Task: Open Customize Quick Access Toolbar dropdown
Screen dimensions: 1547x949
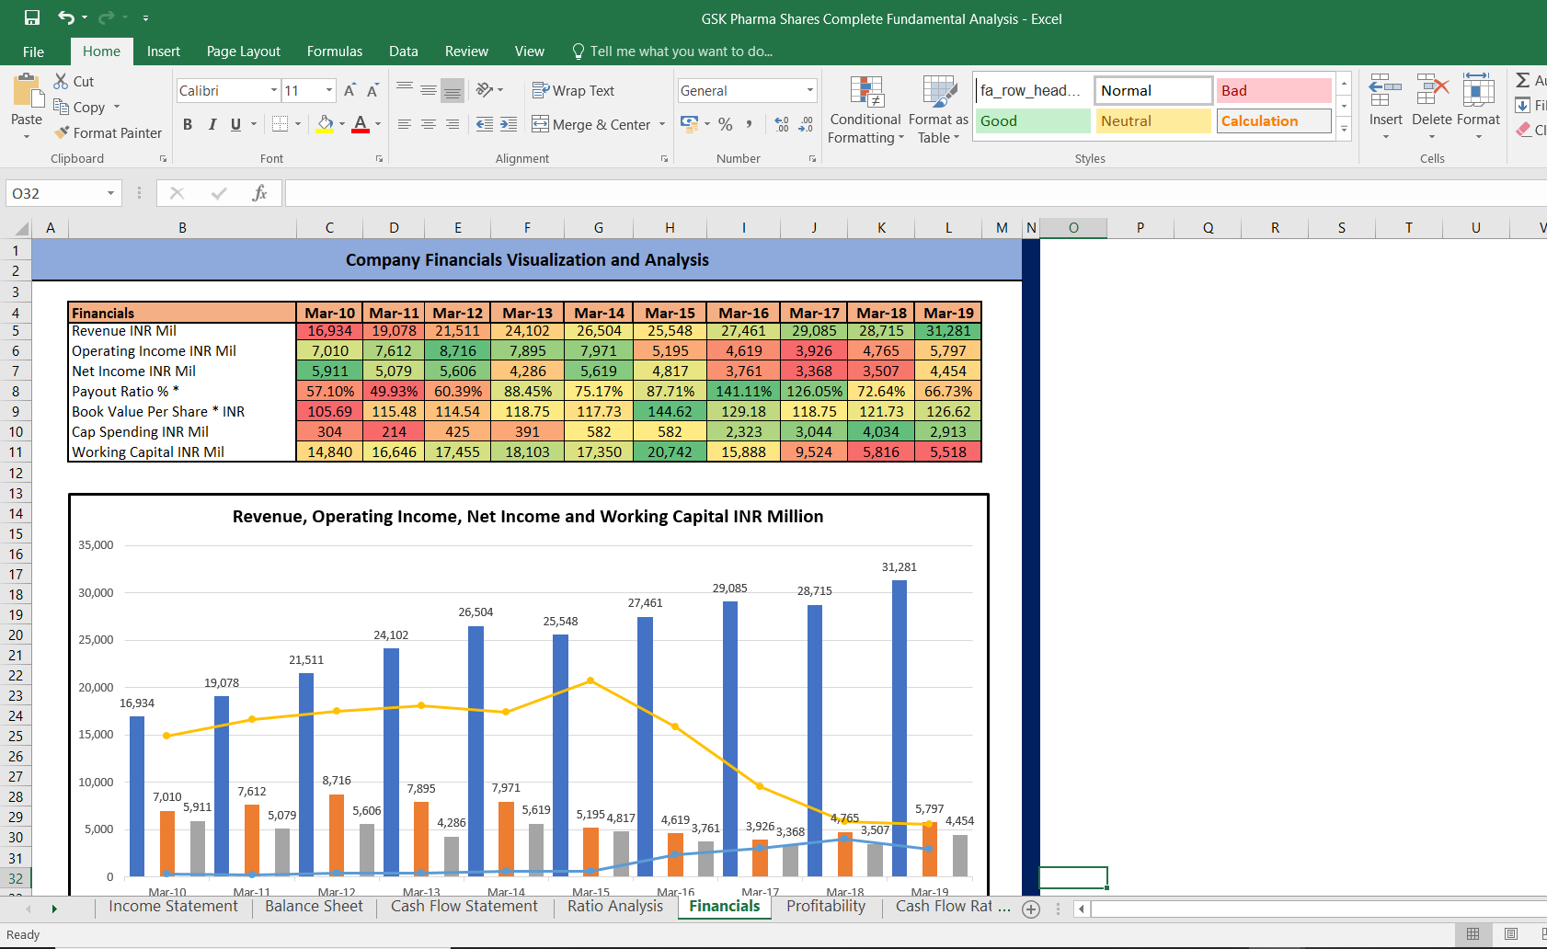Action: click(x=145, y=18)
